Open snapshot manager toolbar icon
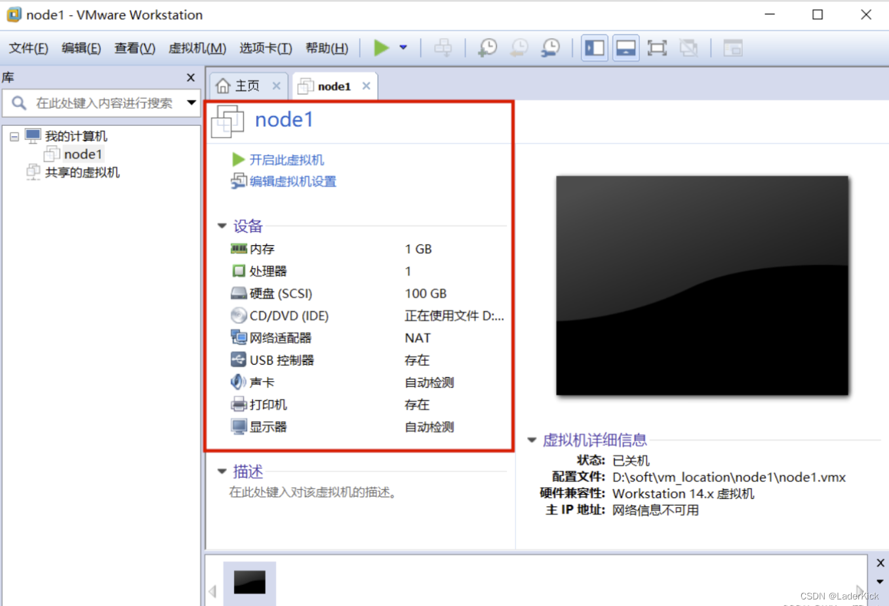889x606 pixels. click(550, 48)
